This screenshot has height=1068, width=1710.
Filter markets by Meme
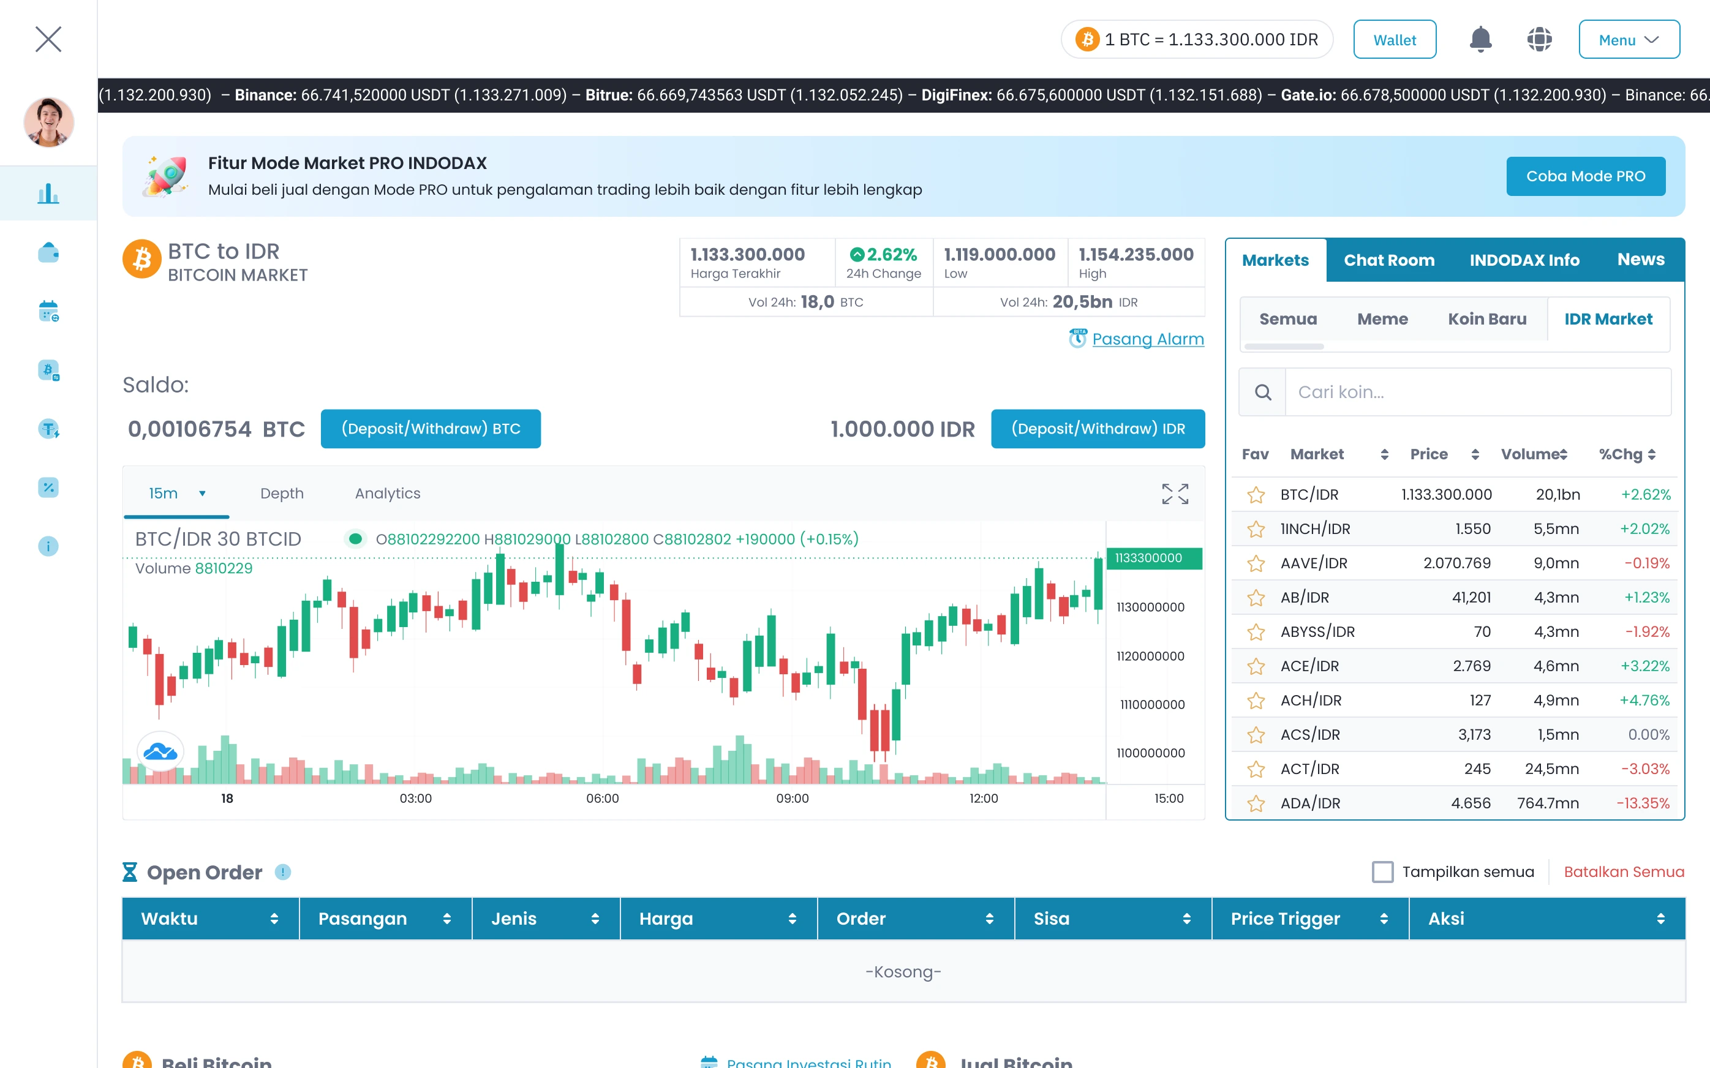coord(1382,319)
